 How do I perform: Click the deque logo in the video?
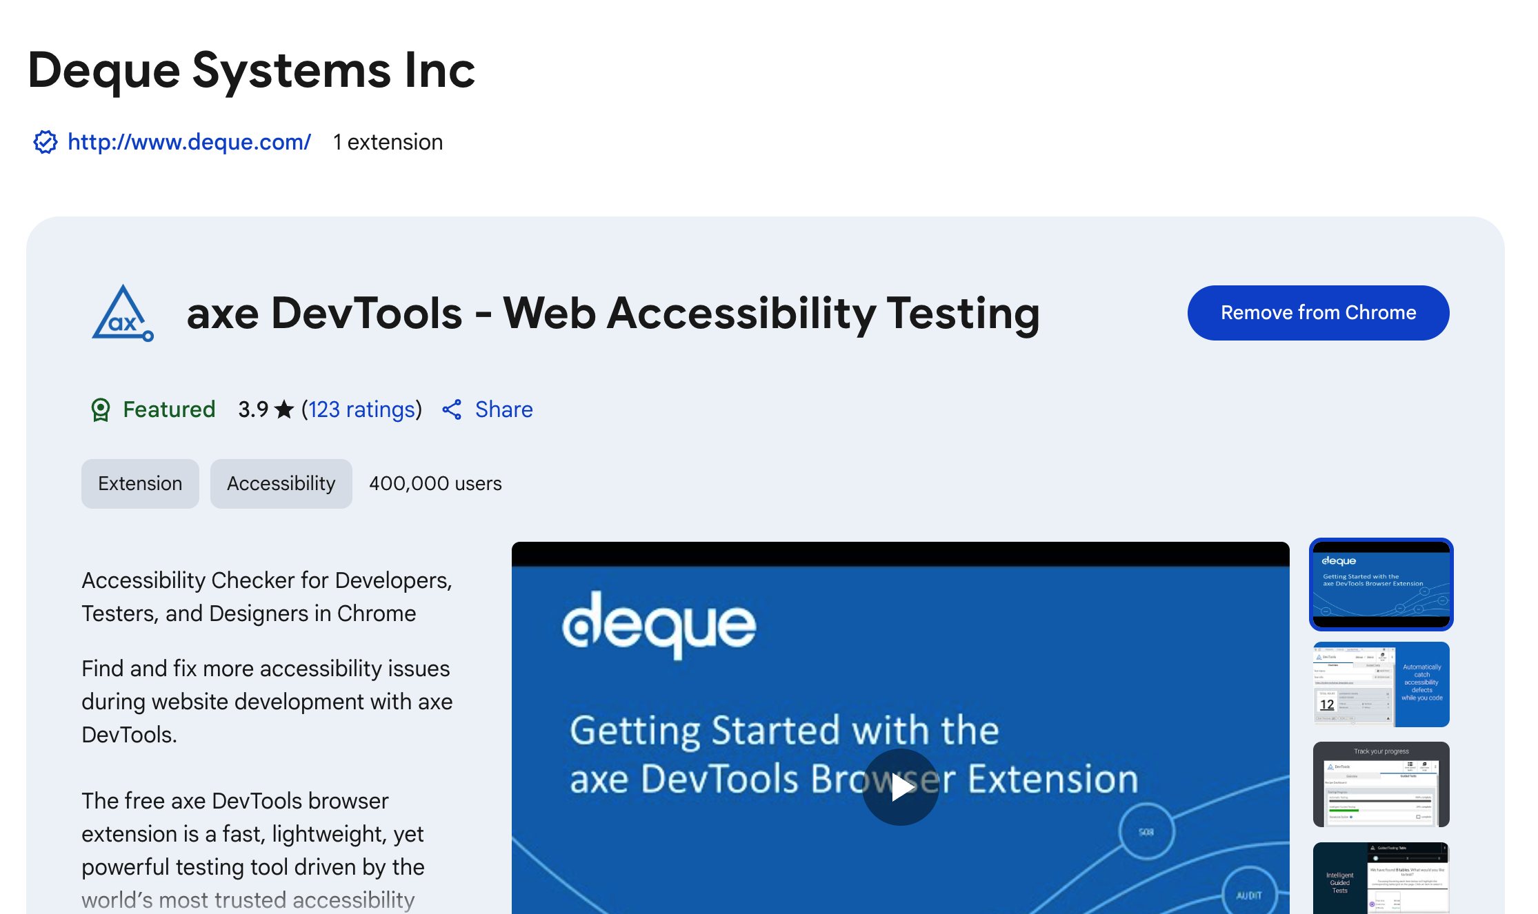[657, 624]
